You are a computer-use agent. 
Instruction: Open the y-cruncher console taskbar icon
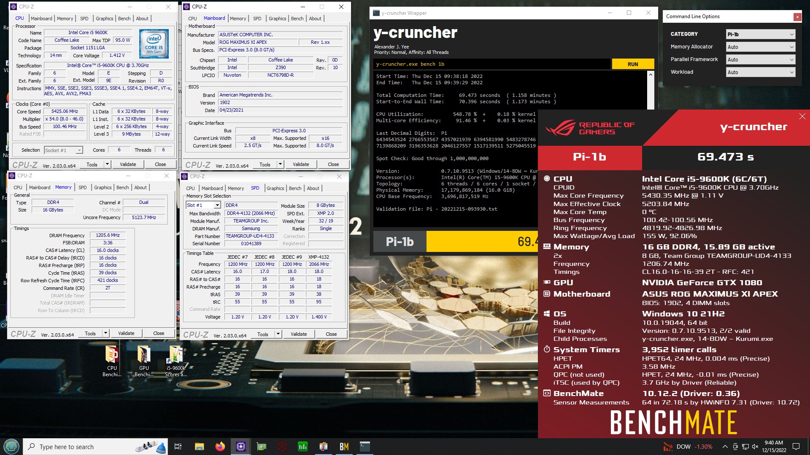[365, 447]
